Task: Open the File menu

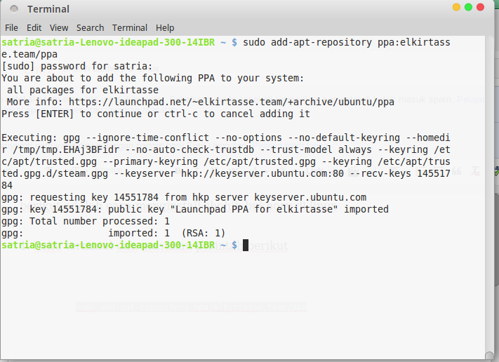Action: pos(11,28)
